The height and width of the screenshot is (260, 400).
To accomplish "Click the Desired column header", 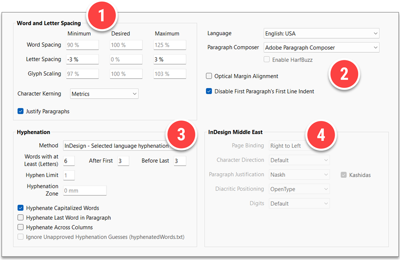I will tap(120, 34).
